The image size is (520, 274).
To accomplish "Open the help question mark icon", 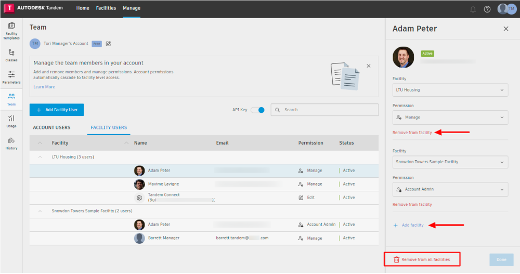I will (x=487, y=9).
